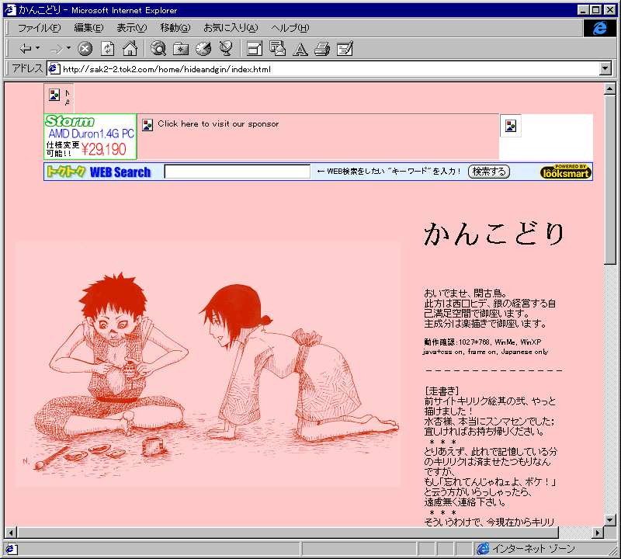Click "Click here to visit our sponsor" link
Image resolution: width=621 pixels, height=559 pixels.
tap(218, 124)
